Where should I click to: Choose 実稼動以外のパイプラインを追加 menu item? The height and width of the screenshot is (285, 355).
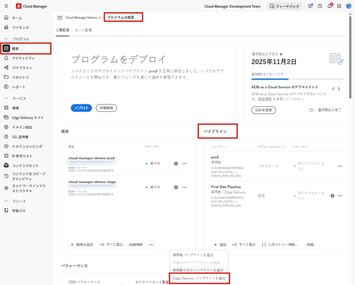point(199,270)
